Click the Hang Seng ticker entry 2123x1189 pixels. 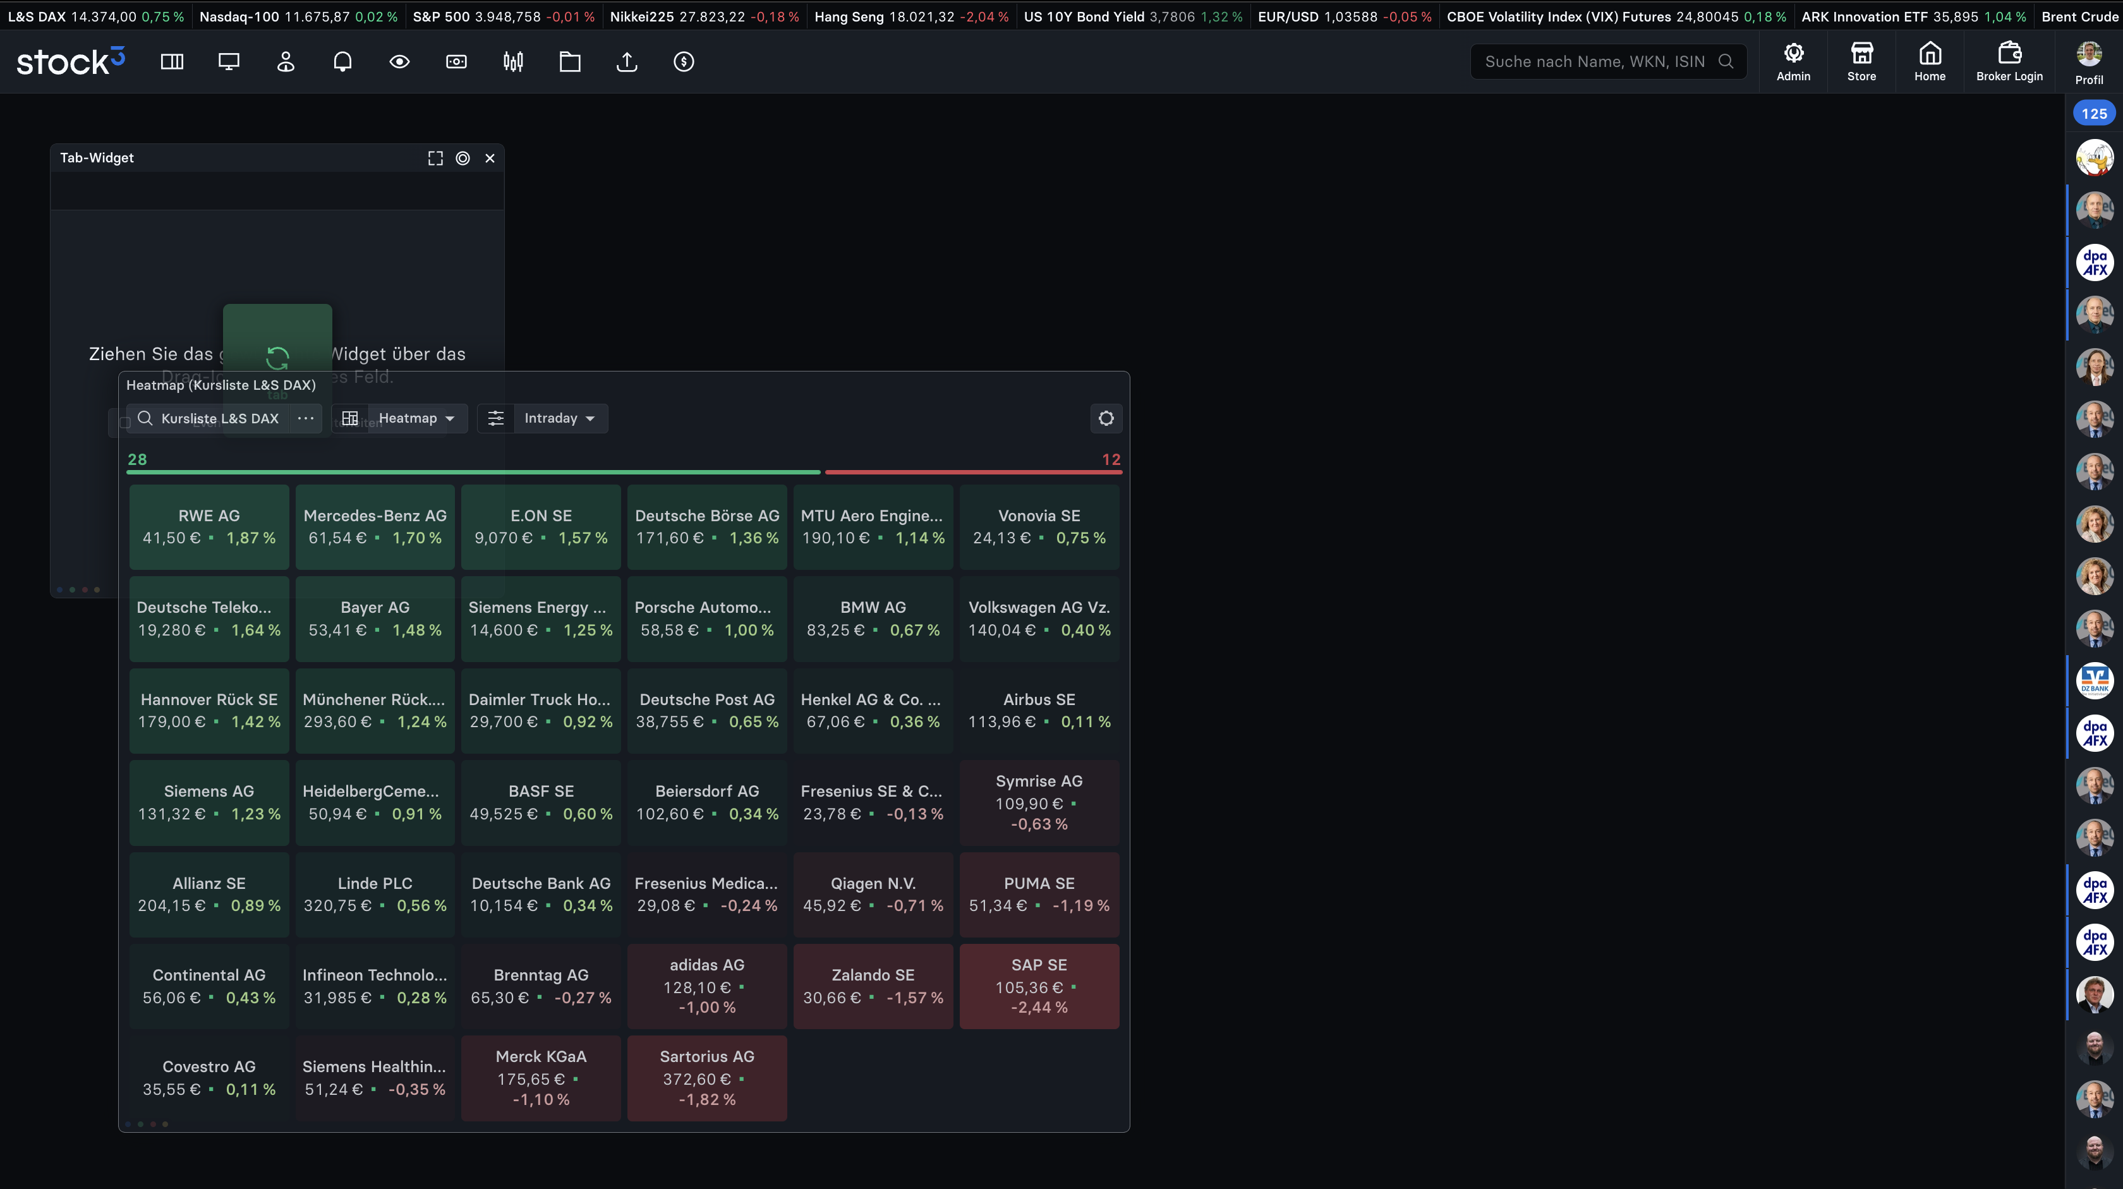pos(910,16)
